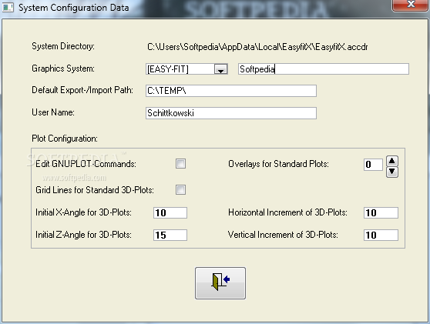Click the Horizontal Increment of 3D-Plots field
430x324 pixels.
[381, 213]
